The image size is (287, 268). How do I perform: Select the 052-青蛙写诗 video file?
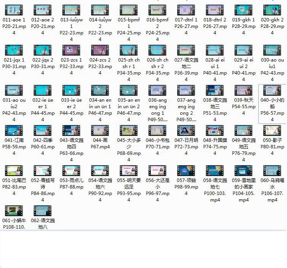(x=43, y=171)
